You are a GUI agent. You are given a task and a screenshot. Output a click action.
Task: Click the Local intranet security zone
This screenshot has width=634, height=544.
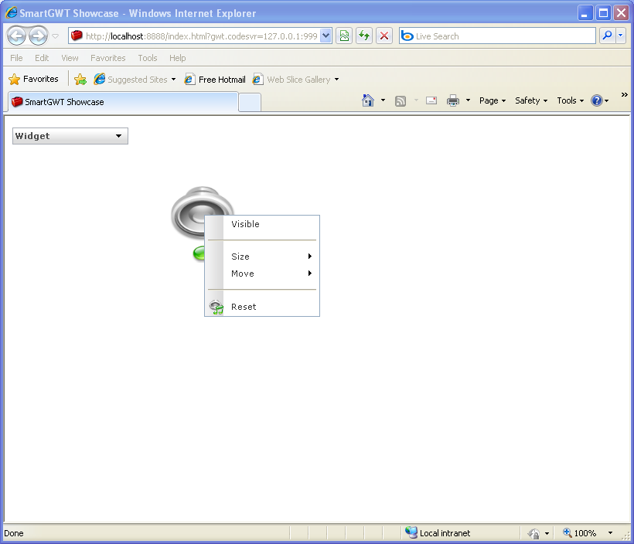438,533
